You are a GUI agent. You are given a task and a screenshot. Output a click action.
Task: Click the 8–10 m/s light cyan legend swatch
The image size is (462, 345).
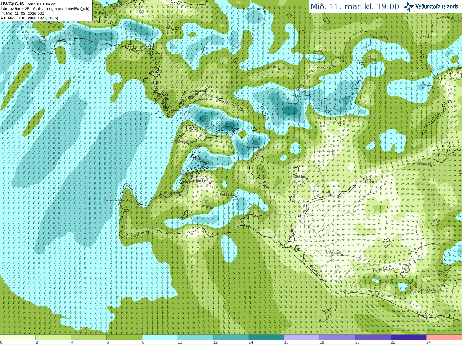point(160,337)
